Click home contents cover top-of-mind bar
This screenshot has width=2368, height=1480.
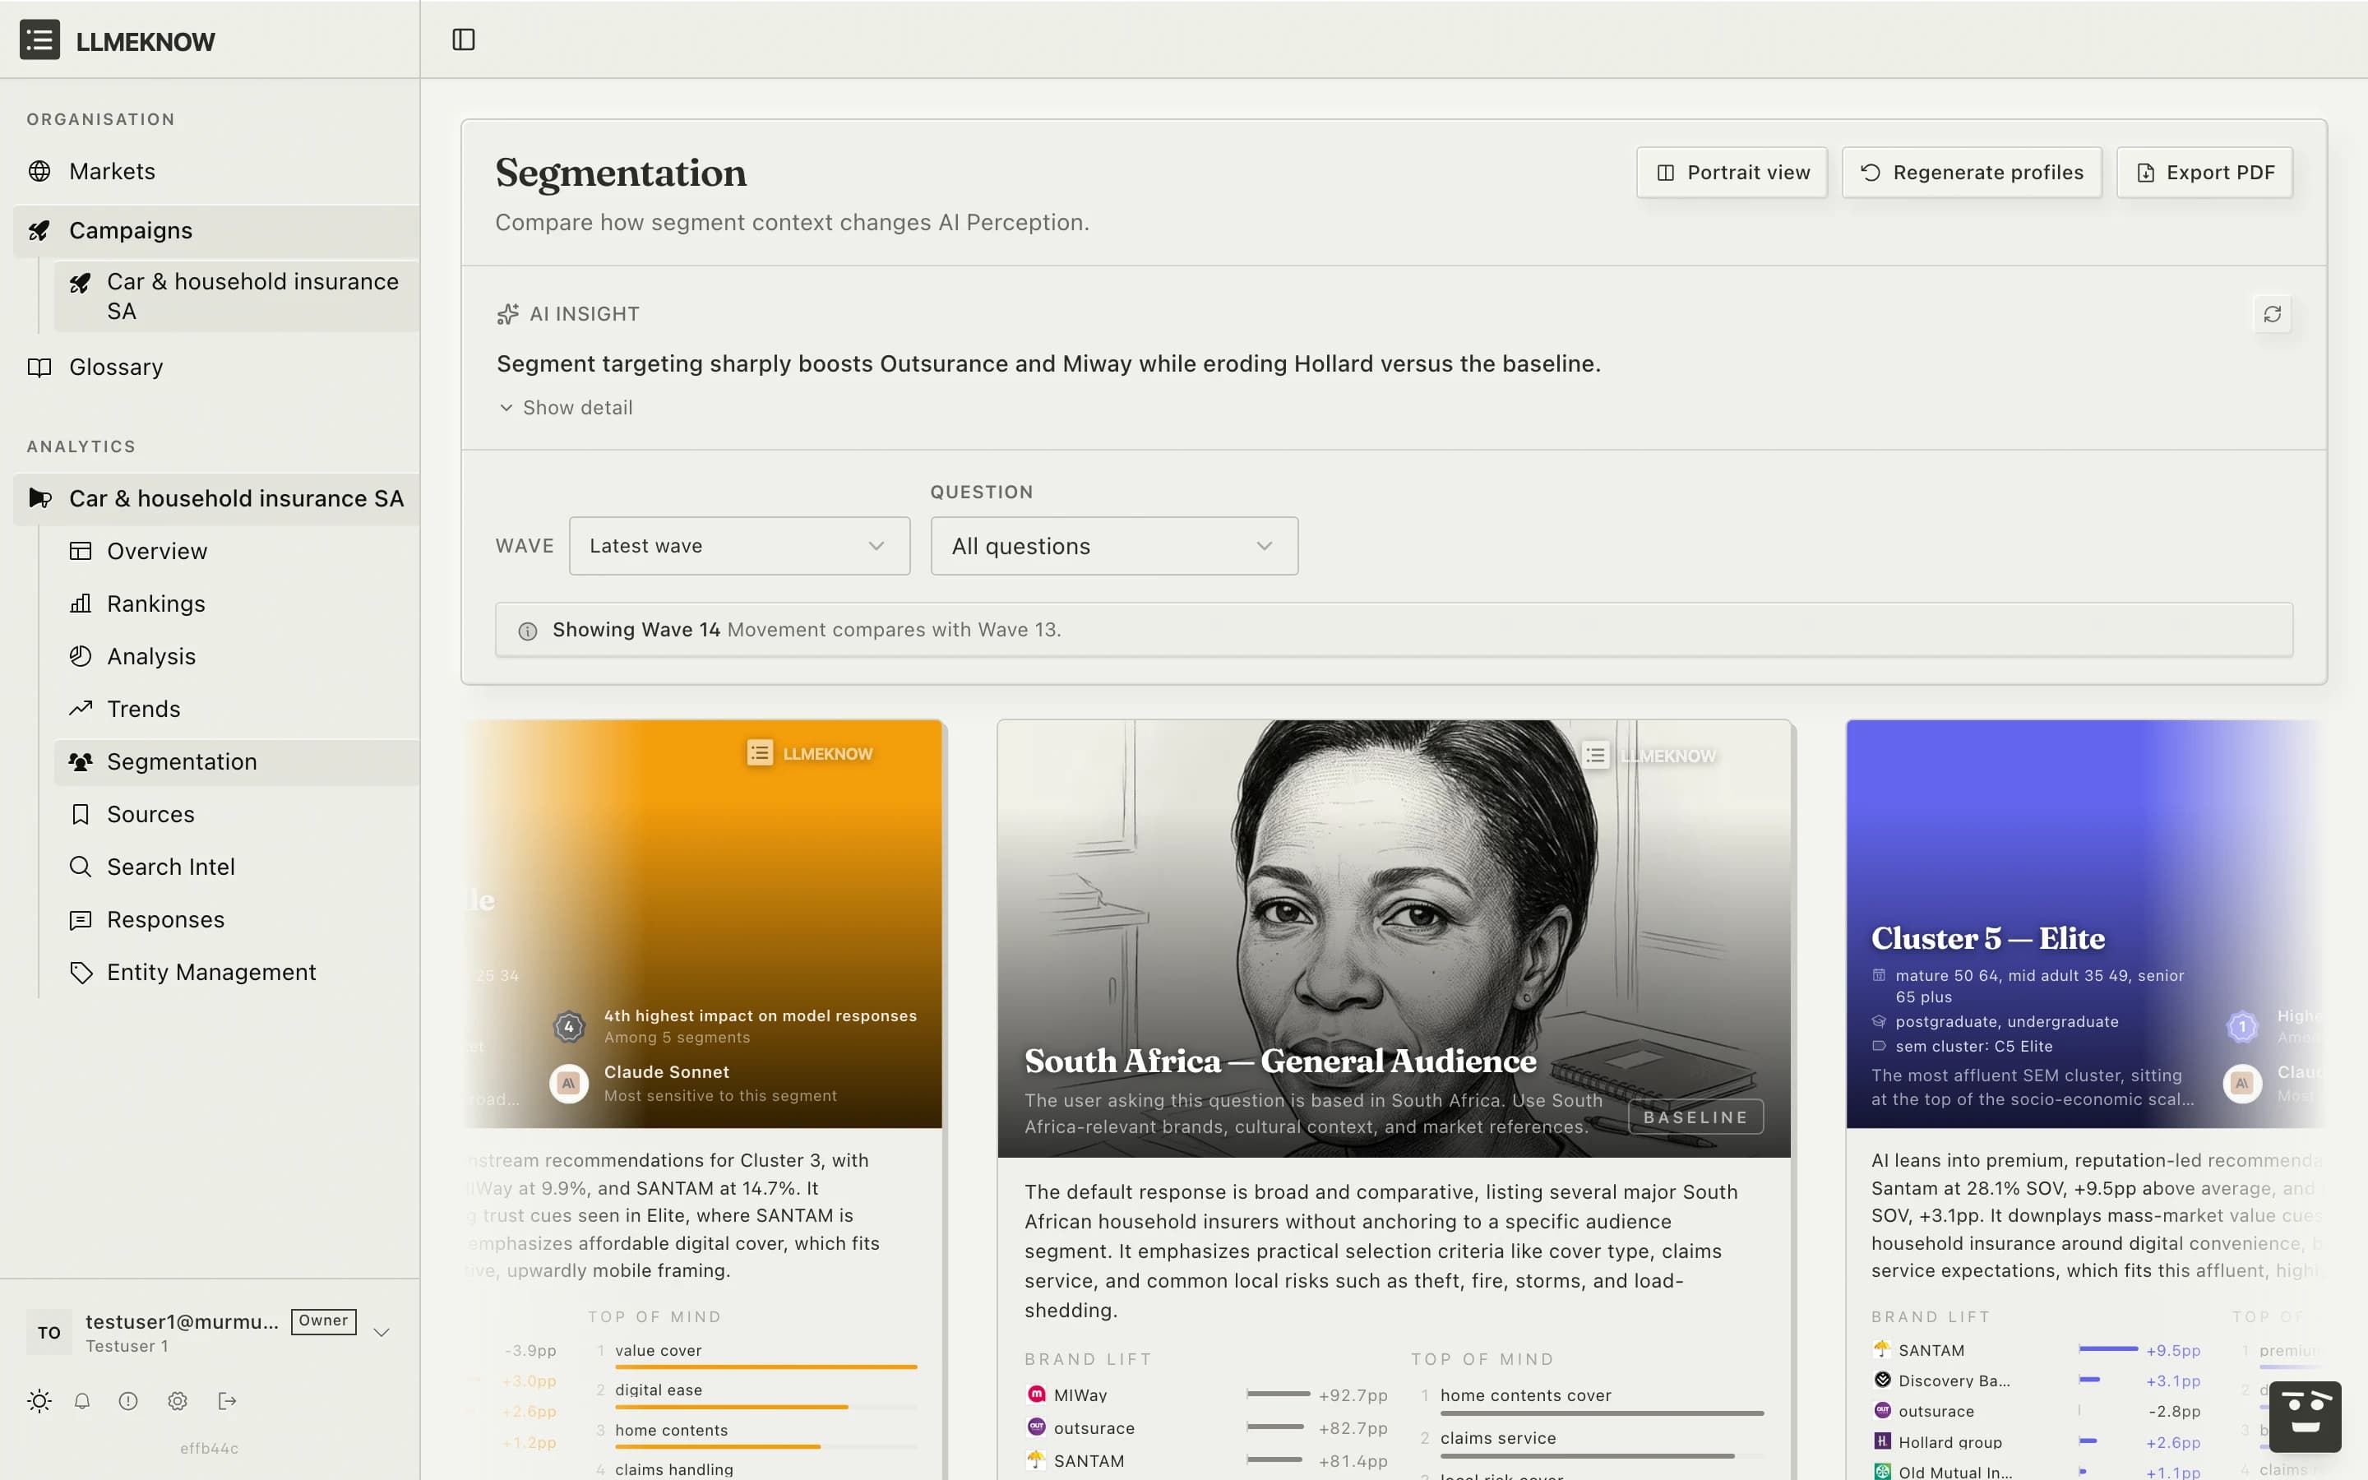pos(1602,1413)
